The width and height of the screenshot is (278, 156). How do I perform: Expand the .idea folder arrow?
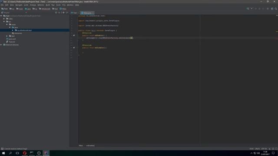pos(4,19)
